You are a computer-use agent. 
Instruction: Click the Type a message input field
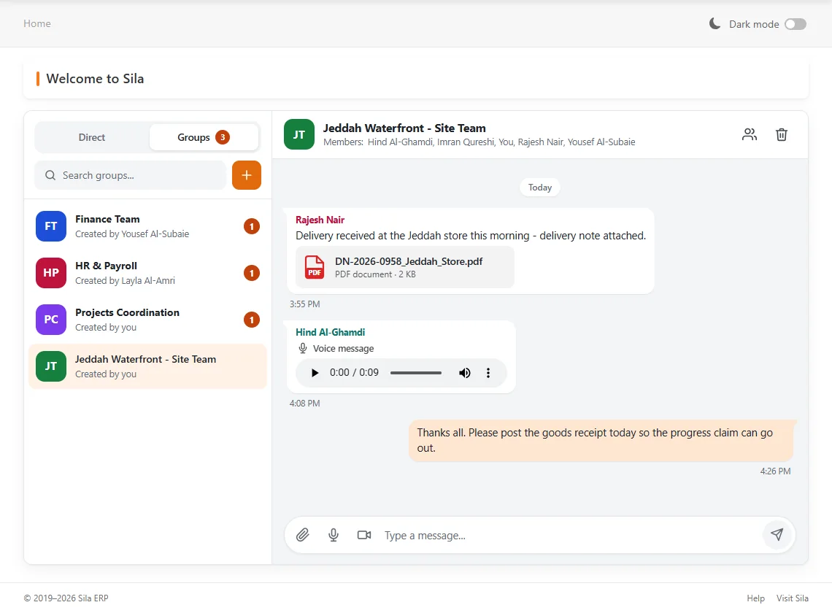click(571, 536)
